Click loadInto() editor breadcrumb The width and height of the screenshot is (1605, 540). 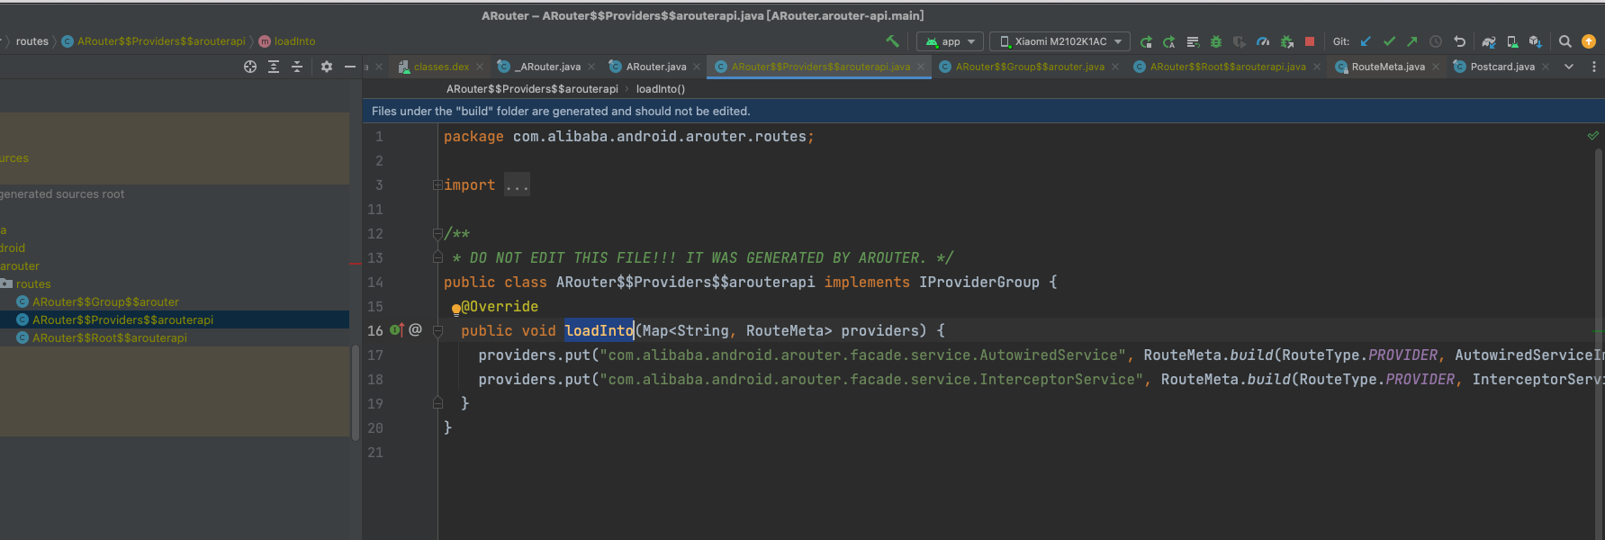(x=661, y=89)
